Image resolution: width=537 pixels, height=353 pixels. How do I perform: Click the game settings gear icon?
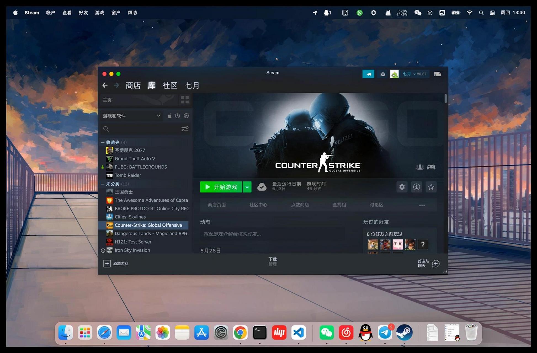click(402, 187)
